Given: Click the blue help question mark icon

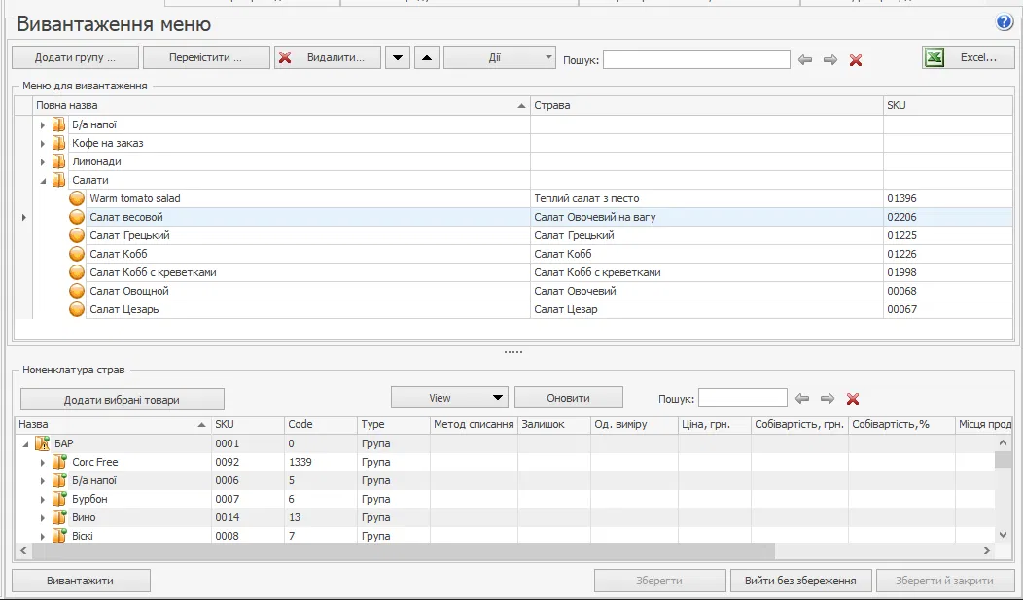Looking at the screenshot, I should point(1005,23).
